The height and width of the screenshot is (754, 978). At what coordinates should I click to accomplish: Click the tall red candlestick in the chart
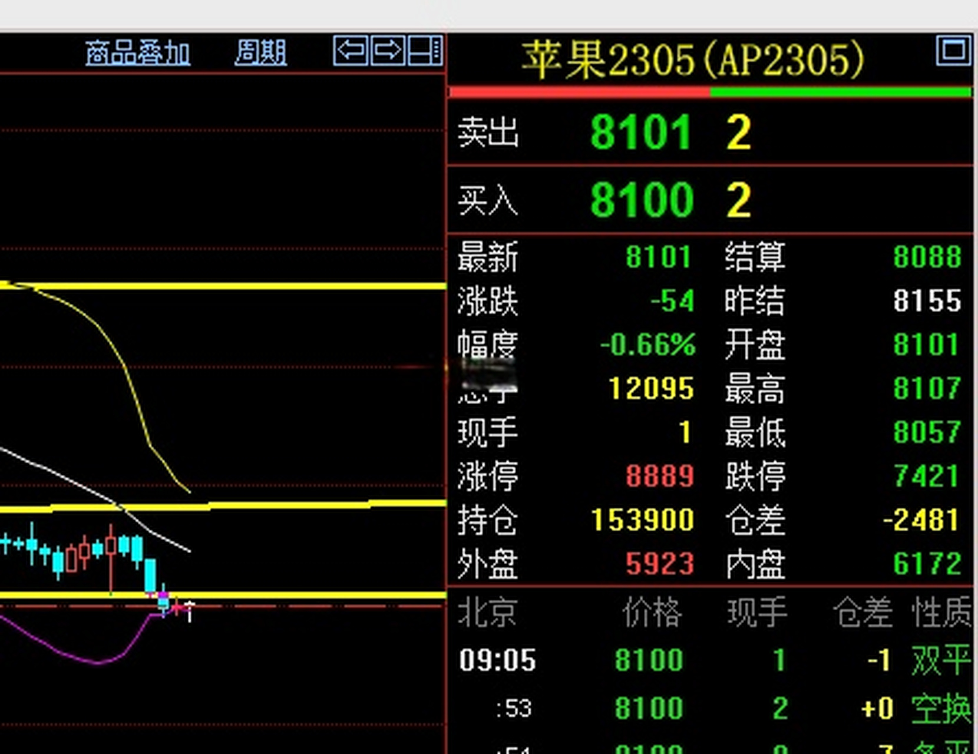tap(111, 558)
